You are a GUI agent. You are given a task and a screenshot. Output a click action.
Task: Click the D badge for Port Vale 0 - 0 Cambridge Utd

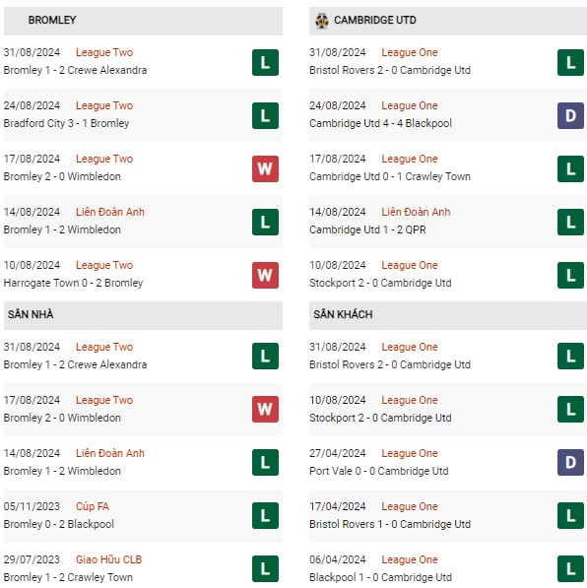point(570,462)
